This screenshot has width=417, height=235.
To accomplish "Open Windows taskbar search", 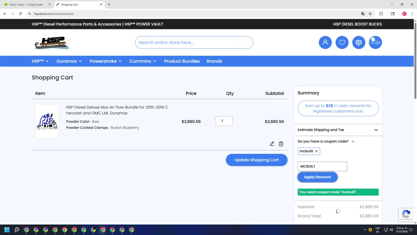I will [17, 230].
